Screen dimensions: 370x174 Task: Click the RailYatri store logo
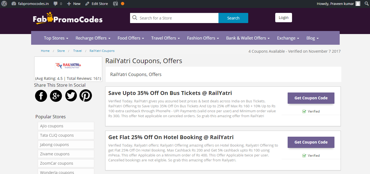point(68,66)
